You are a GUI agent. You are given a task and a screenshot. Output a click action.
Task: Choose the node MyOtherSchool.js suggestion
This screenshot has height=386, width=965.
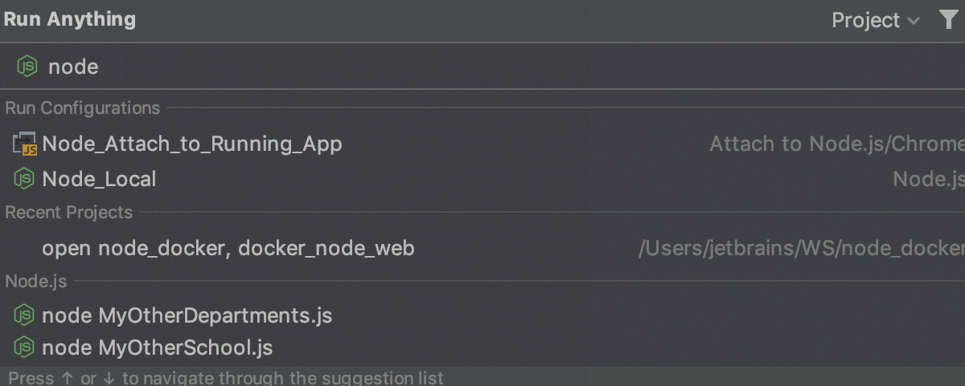pyautogui.click(x=157, y=348)
